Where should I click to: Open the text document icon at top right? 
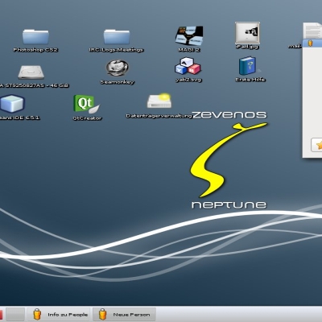tap(312, 31)
